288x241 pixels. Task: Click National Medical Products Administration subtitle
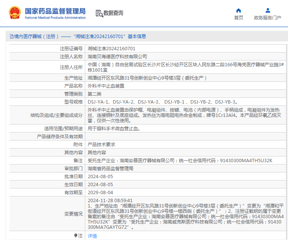point(55,18)
